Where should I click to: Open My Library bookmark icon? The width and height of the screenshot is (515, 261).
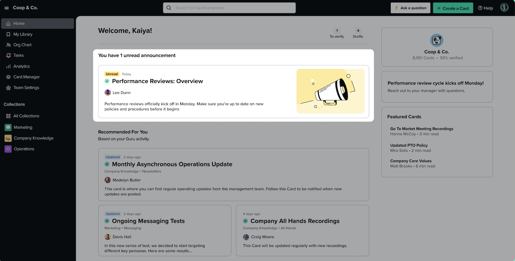(x=9, y=34)
